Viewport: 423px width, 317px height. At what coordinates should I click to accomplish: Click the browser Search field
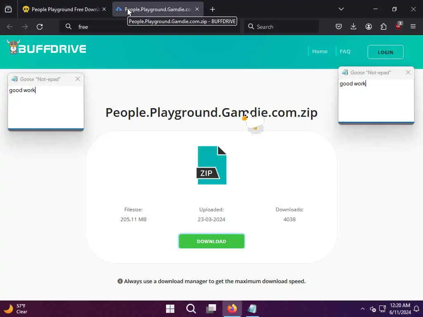click(x=281, y=27)
